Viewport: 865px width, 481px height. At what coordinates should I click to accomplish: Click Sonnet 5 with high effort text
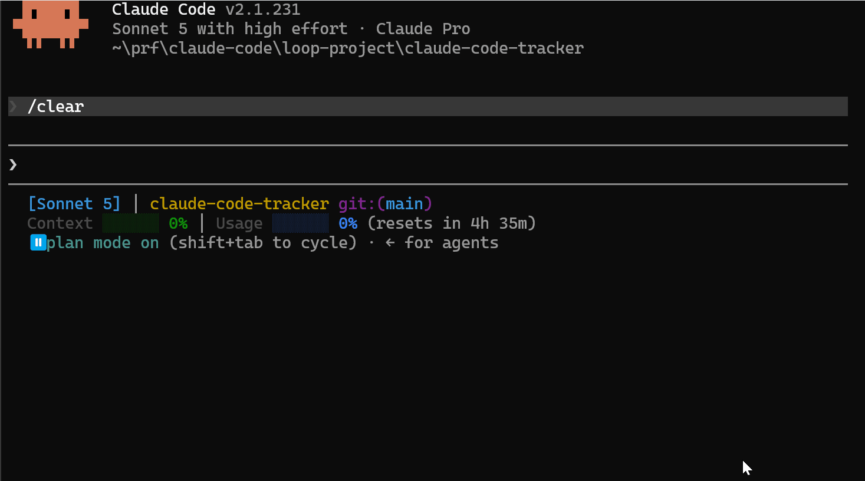point(230,29)
